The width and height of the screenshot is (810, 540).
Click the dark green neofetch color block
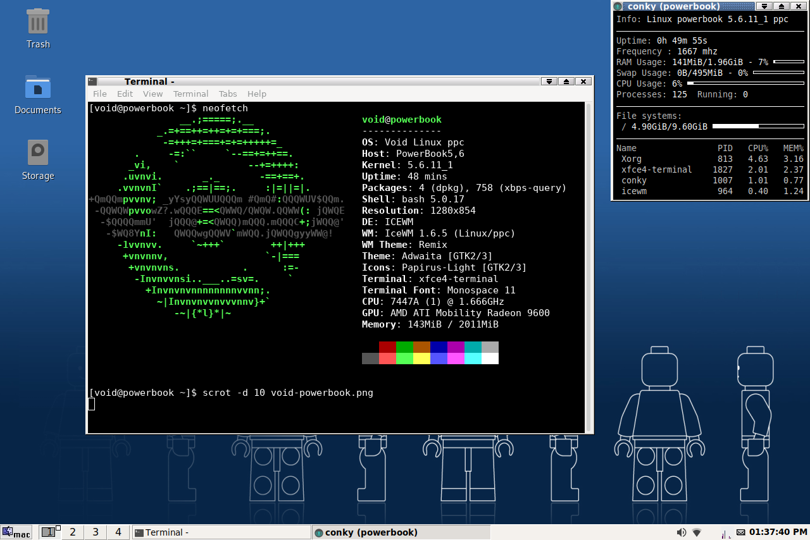pos(404,347)
